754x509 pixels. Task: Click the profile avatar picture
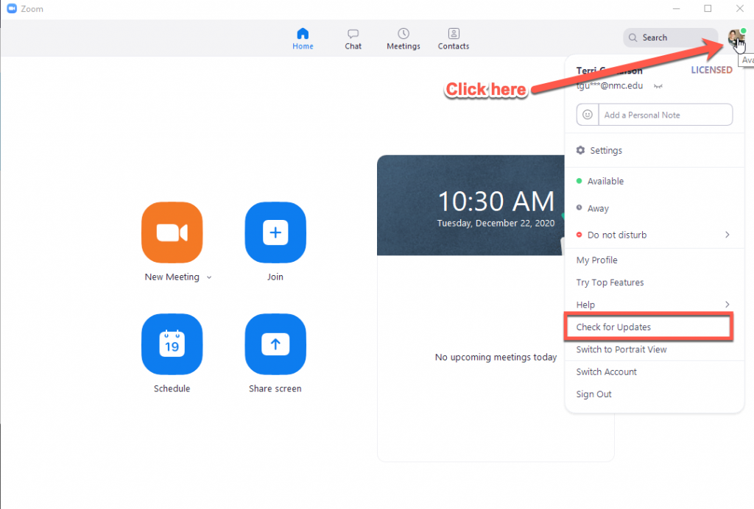(x=736, y=38)
